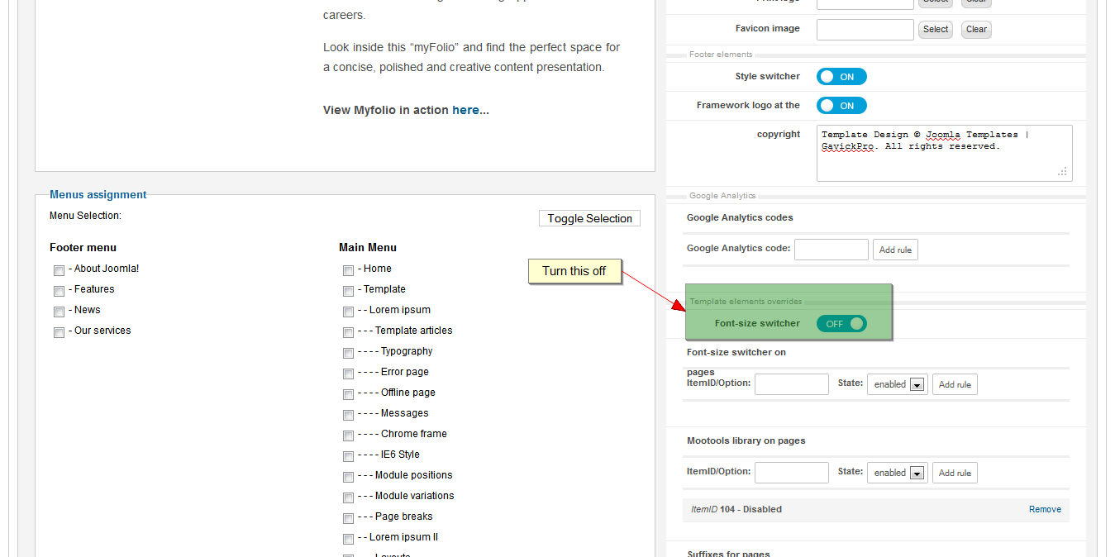This screenshot has width=1115, height=557.
Task: Check the About Joomla! menu checkbox
Action: pyautogui.click(x=59, y=270)
